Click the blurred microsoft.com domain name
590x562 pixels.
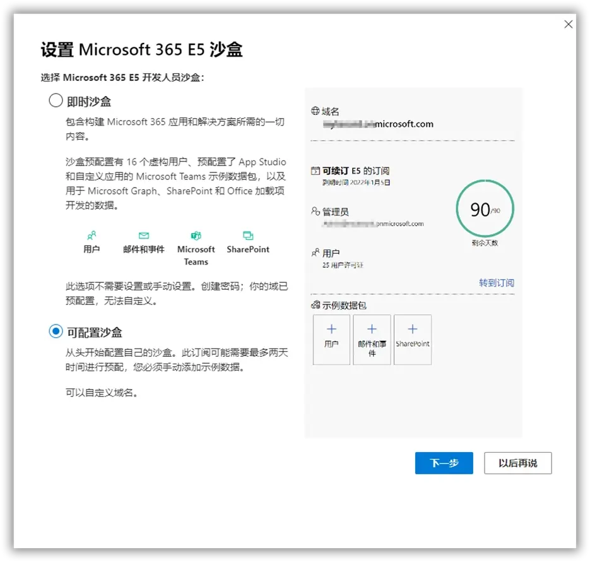click(378, 124)
